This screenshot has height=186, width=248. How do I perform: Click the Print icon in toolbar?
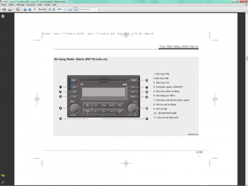point(4,10)
